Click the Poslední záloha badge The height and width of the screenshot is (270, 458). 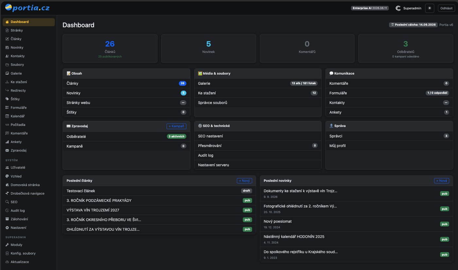pos(413,25)
